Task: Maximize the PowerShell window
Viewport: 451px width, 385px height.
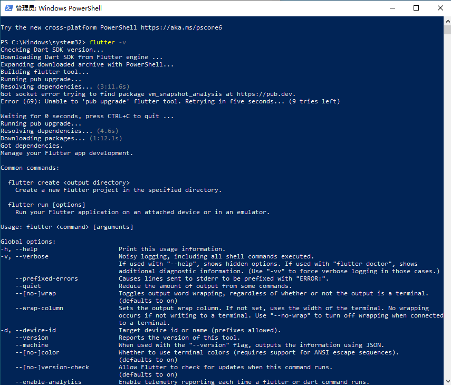Action: point(416,8)
